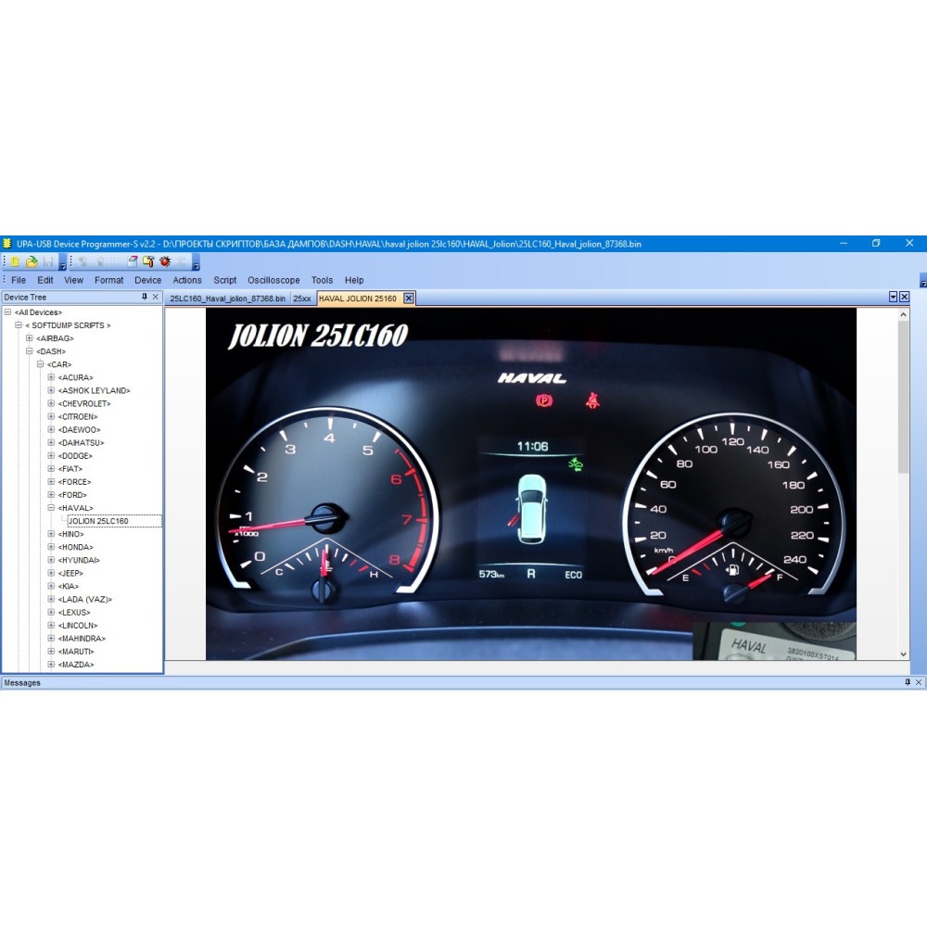Click the red bug debug icon

pyautogui.click(x=165, y=261)
